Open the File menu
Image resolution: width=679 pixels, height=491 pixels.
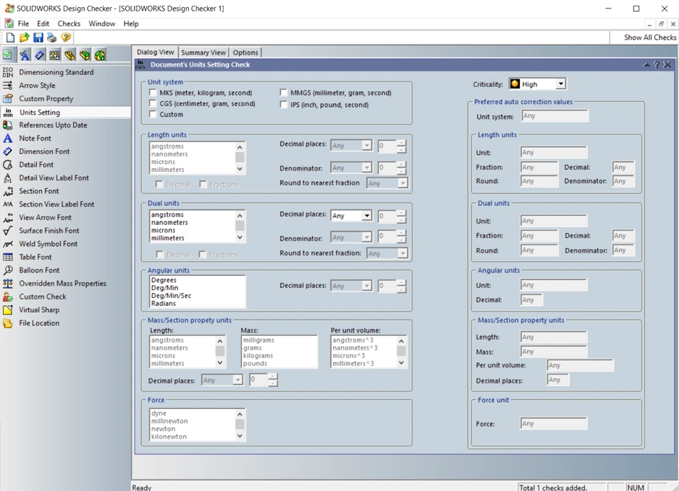pyautogui.click(x=23, y=24)
